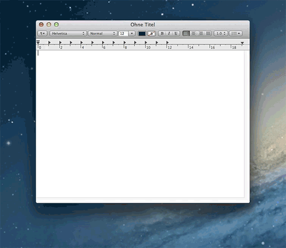286x248 pixels.
Task: Align text to the right
Action: (201, 33)
